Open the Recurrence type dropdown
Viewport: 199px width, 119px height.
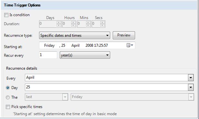[75, 35]
